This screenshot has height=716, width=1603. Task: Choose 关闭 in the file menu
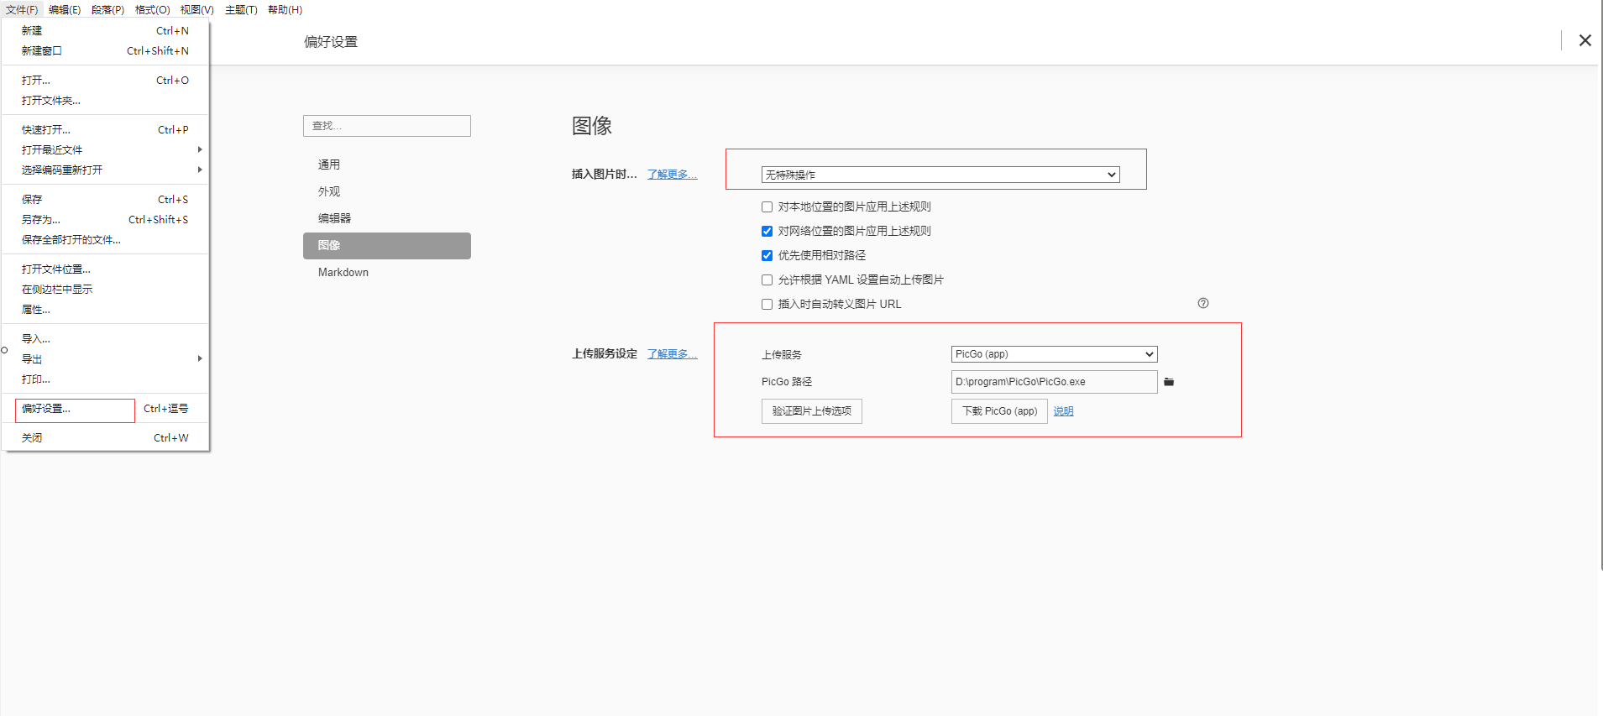[x=106, y=437]
